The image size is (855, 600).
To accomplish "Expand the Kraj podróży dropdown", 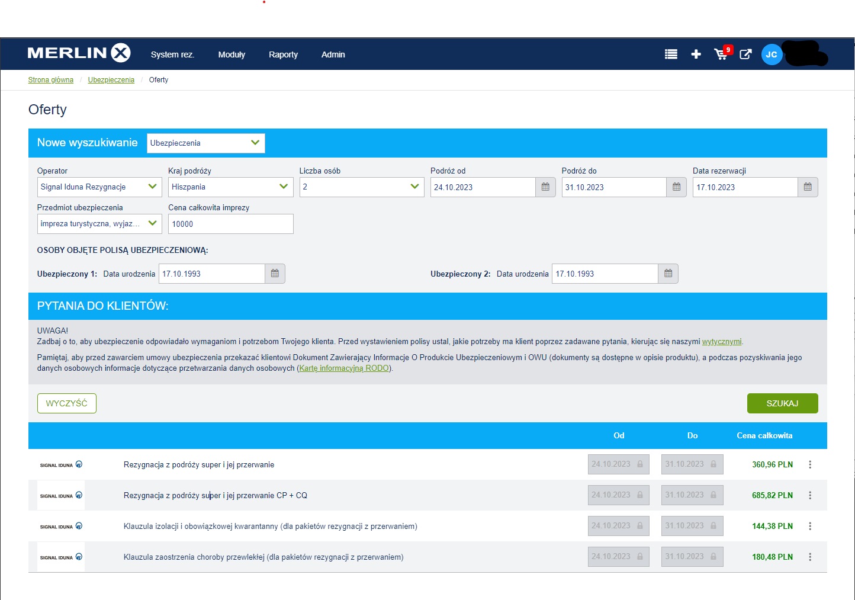I will coord(230,187).
